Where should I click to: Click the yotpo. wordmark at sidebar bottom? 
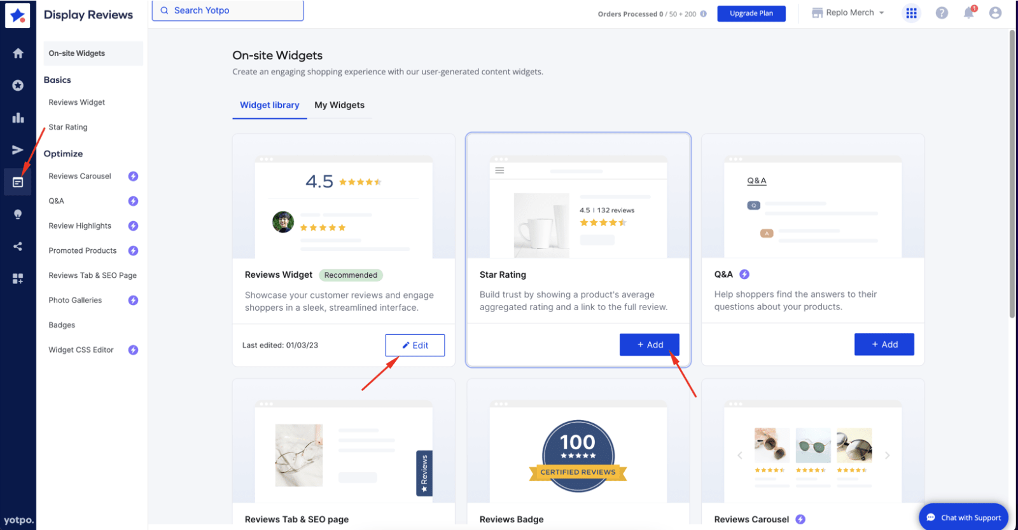18,520
